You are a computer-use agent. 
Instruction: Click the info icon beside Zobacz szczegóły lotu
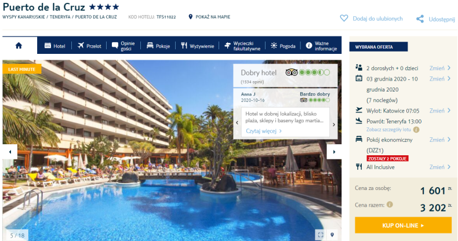click(416, 130)
